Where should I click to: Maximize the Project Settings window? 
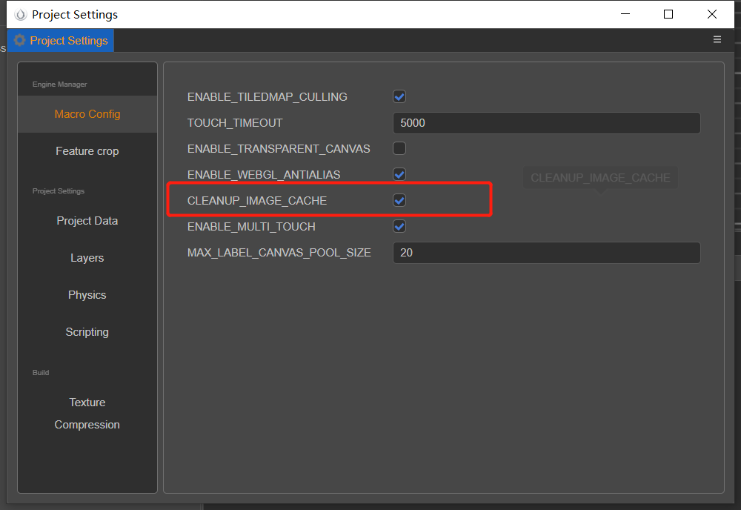tap(668, 14)
